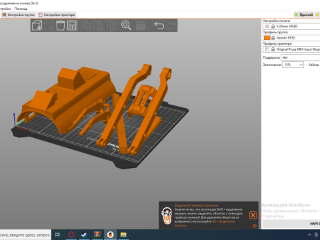
Task: Open File Explorer from taskbar
Action: 123,235
